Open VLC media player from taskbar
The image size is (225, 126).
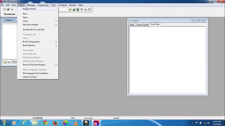76,123
